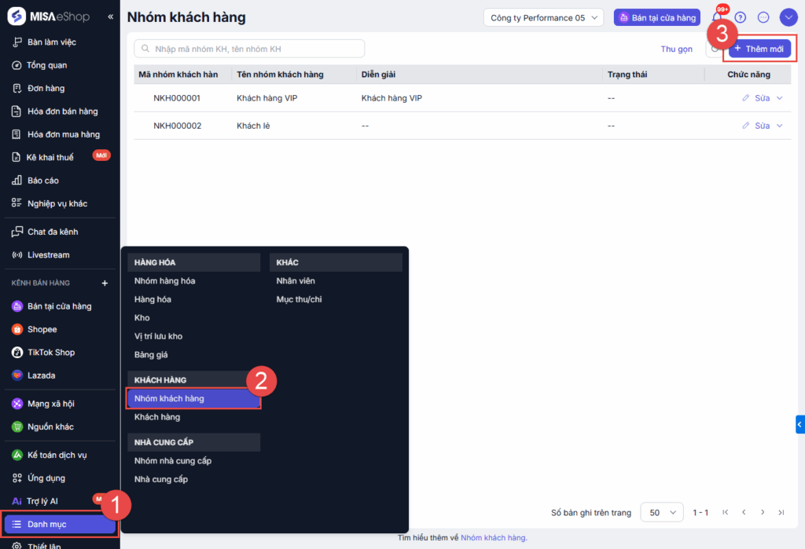The image size is (805, 549).
Task: Expand actions chevron for NKH000002 row
Action: click(780, 126)
